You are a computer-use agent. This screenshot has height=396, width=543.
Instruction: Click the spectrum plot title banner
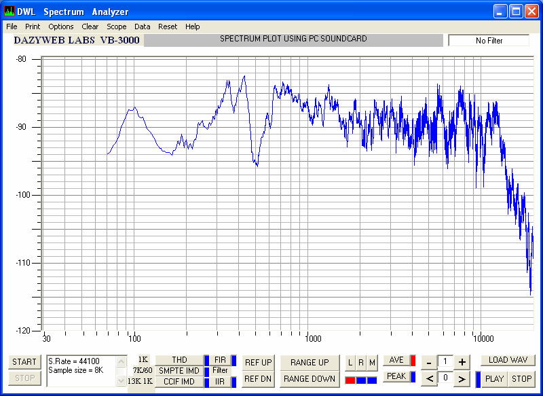293,40
